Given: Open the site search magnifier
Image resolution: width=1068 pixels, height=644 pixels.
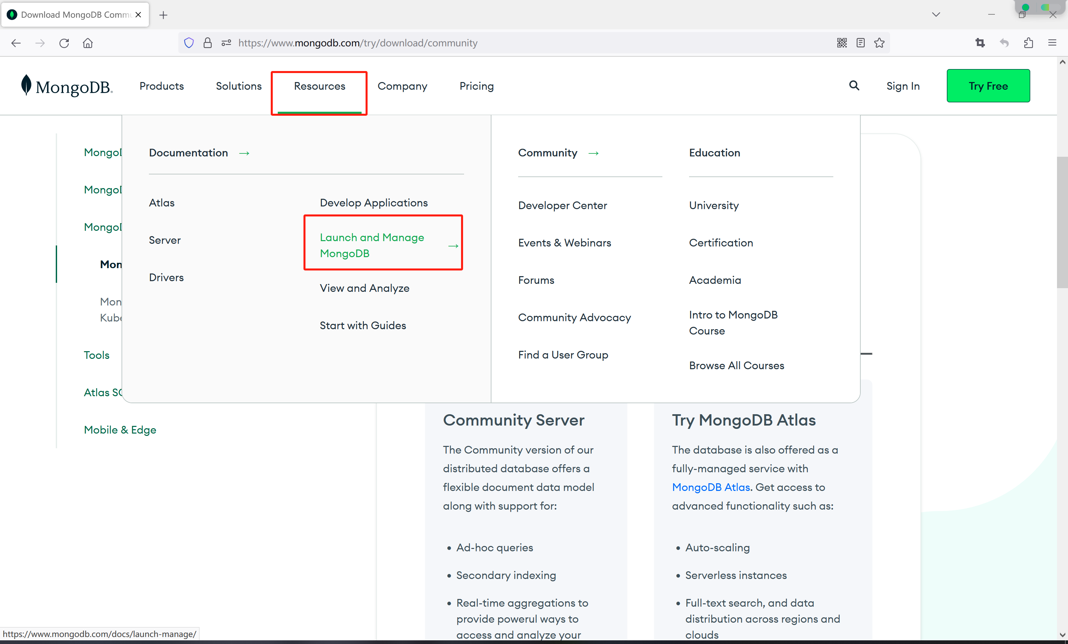Looking at the screenshot, I should coord(854,86).
